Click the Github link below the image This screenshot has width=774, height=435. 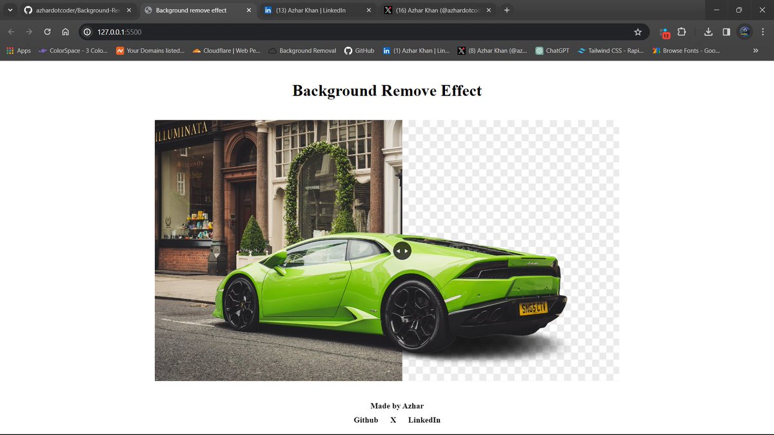coord(366,420)
